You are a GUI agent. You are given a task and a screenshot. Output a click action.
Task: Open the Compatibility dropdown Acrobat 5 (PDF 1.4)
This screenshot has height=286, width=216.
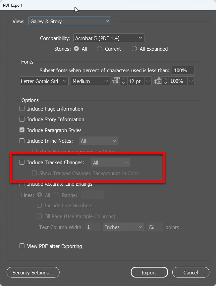(x=109, y=38)
